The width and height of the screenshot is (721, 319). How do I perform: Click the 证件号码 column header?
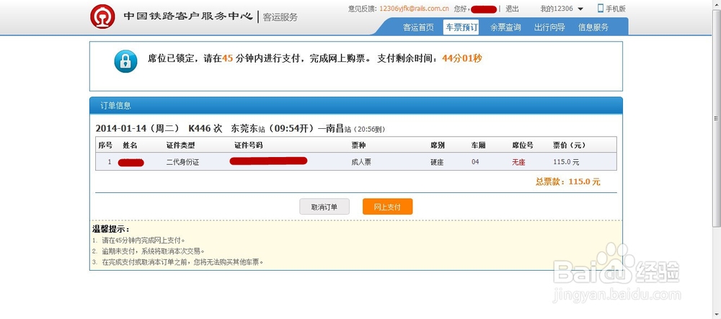[248, 145]
